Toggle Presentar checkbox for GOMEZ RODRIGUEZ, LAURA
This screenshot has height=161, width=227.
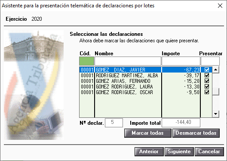point(207,87)
